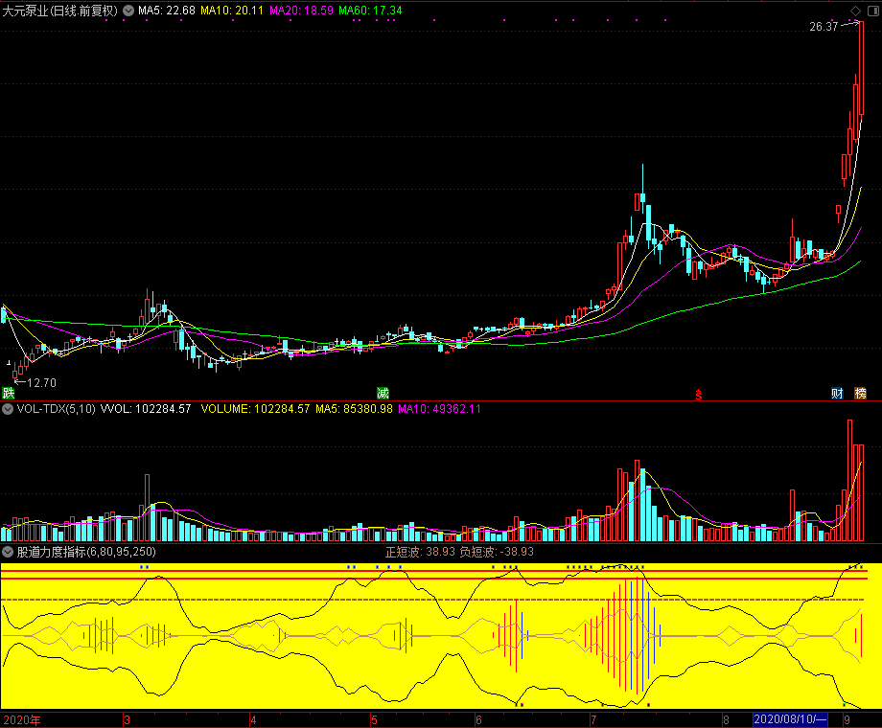The width and height of the screenshot is (882, 728).
Task: Click month 7 on the time axis
Action: pyautogui.click(x=593, y=720)
